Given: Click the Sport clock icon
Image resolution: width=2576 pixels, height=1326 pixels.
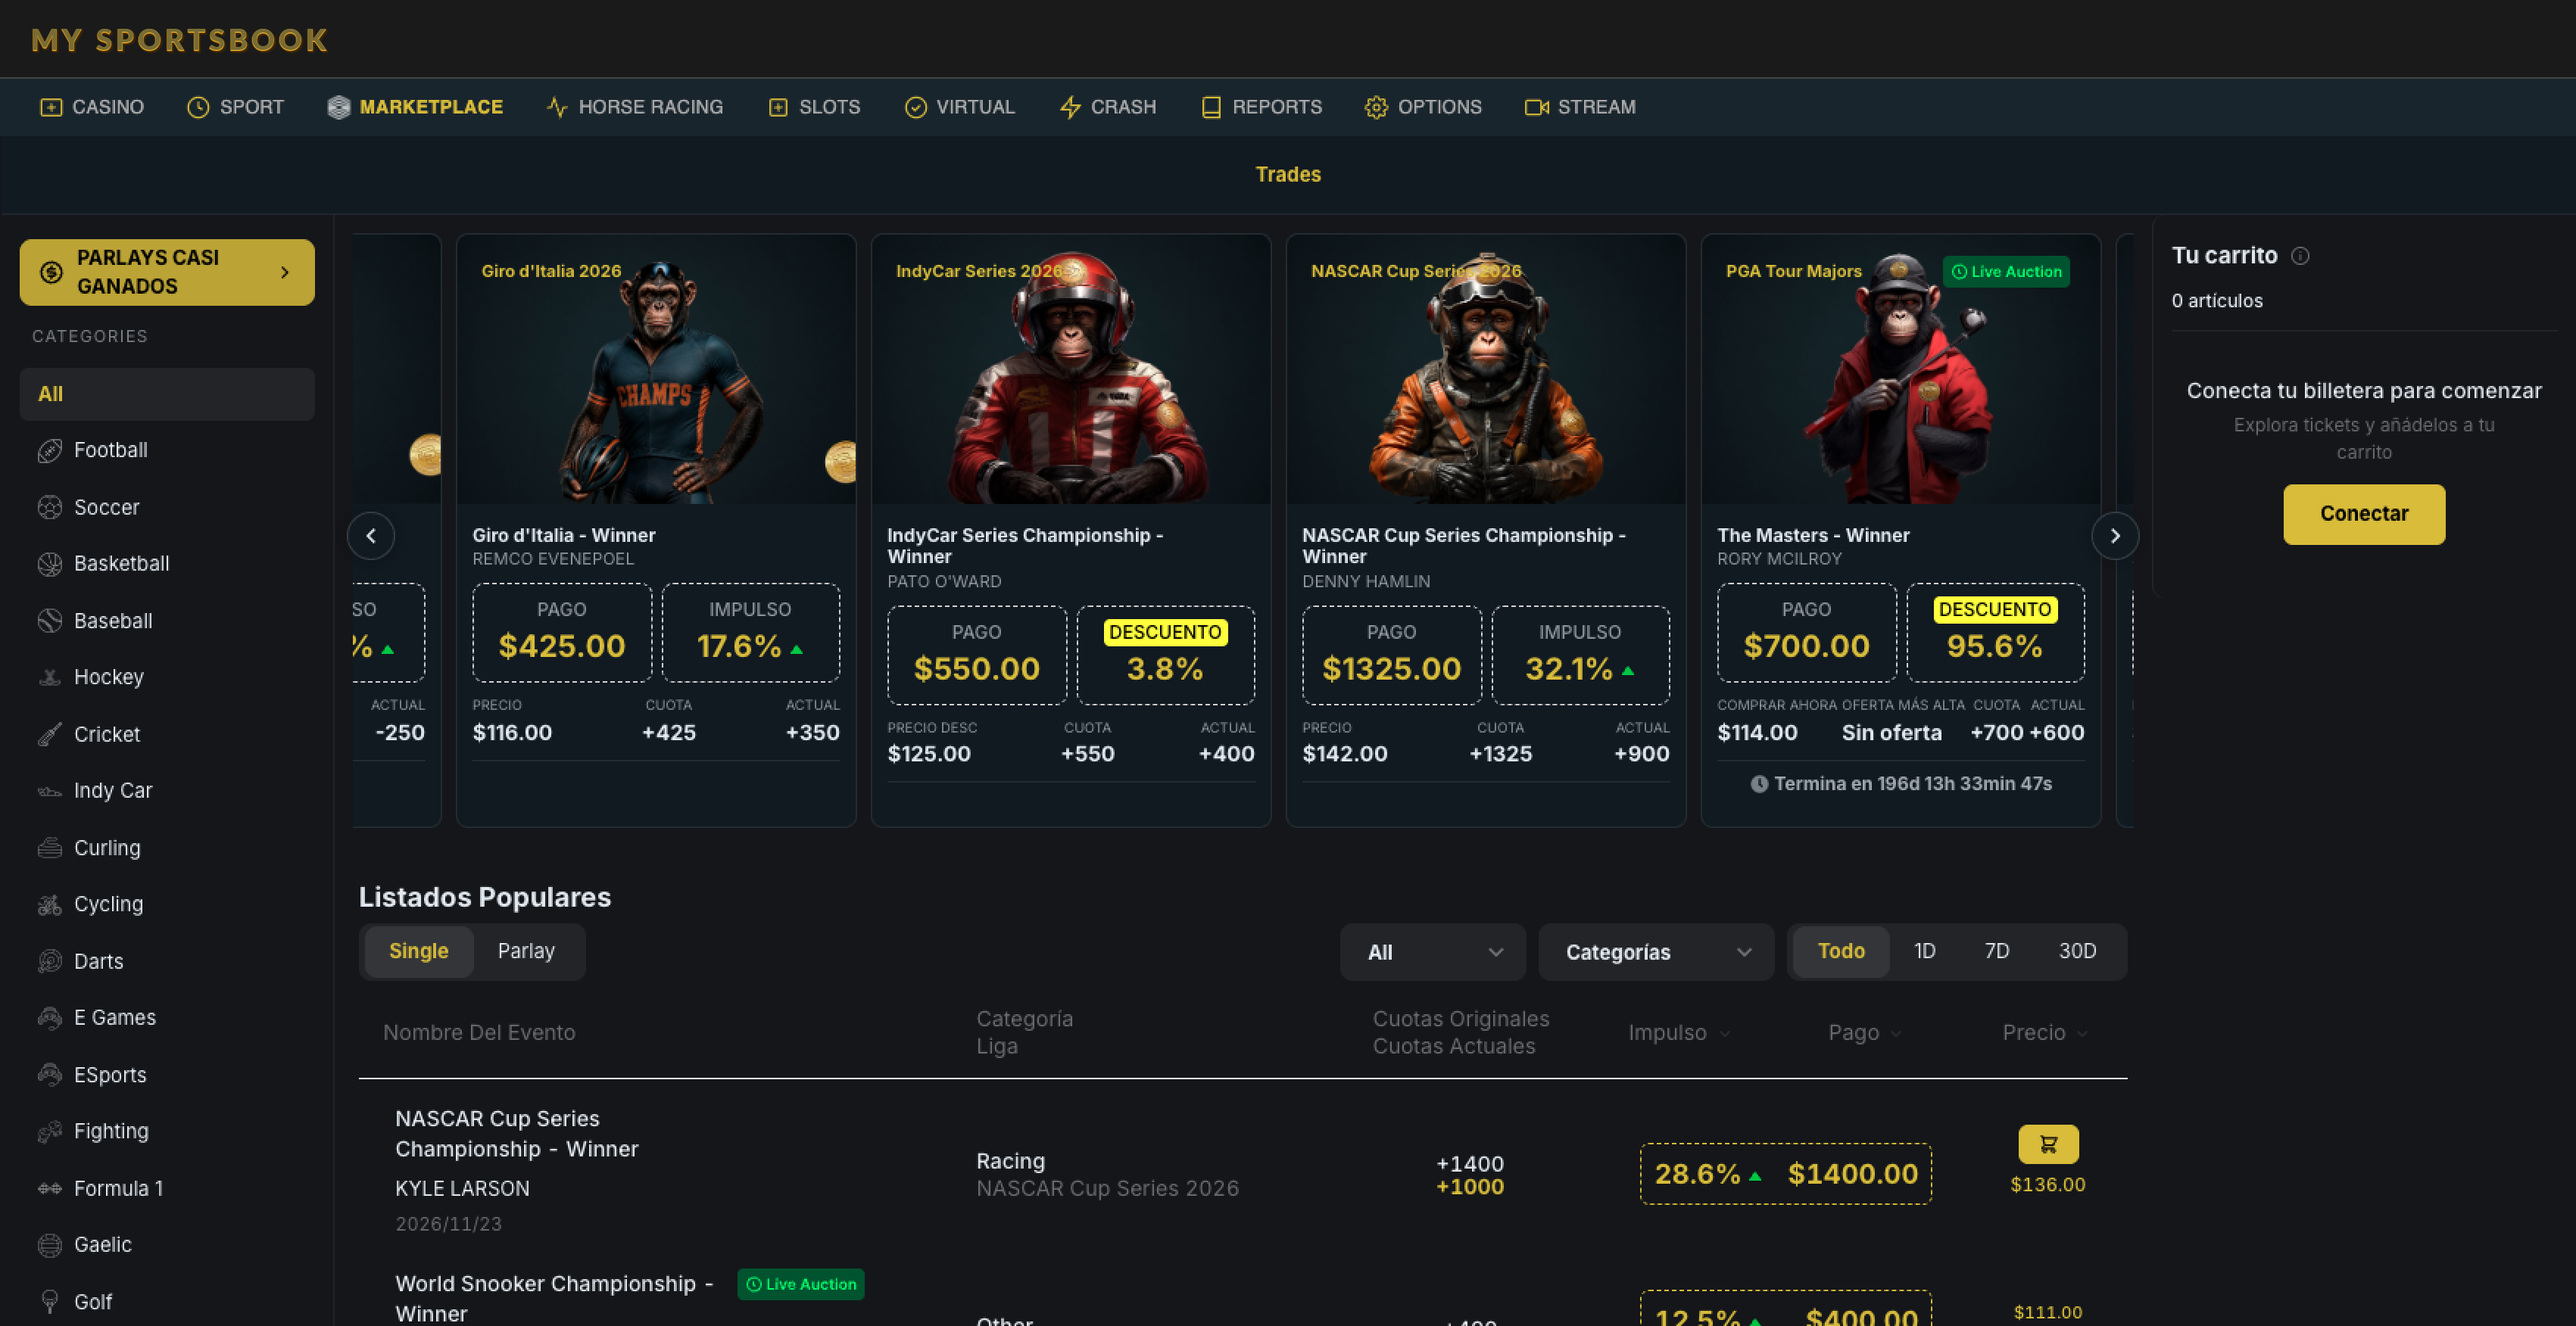Looking at the screenshot, I should pyautogui.click(x=198, y=107).
